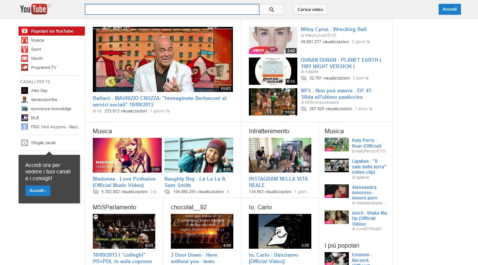Focus the YouTube search field
478x265 pixels.
172,9
